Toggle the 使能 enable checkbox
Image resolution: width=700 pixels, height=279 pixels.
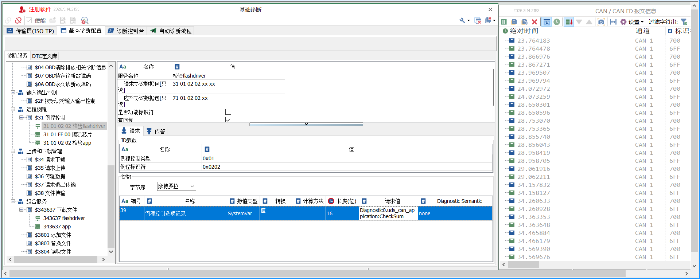click(29, 20)
